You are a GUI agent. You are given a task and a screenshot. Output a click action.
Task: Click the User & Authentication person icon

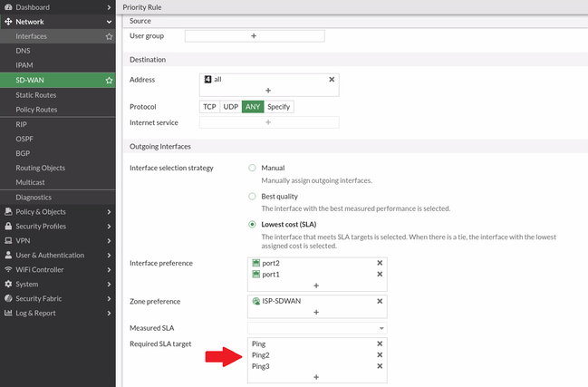click(8, 255)
